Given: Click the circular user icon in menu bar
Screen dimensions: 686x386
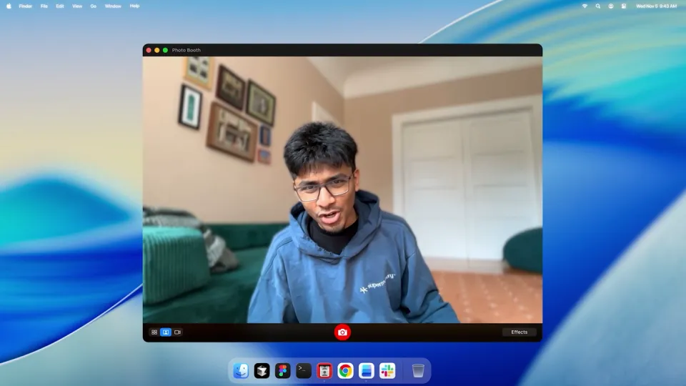Looking at the screenshot, I should [611, 6].
